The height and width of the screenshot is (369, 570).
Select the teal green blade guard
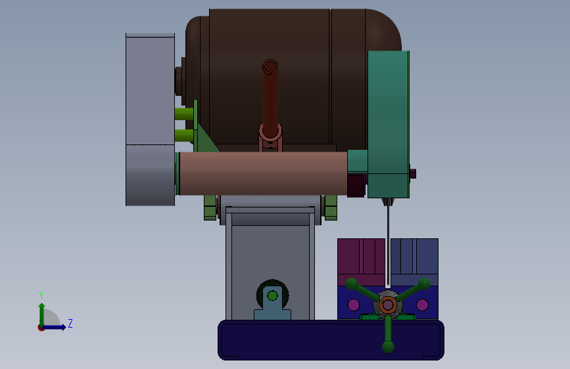click(389, 124)
